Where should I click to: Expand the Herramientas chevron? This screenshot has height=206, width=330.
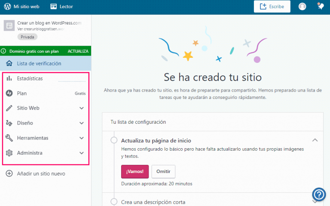(82, 138)
